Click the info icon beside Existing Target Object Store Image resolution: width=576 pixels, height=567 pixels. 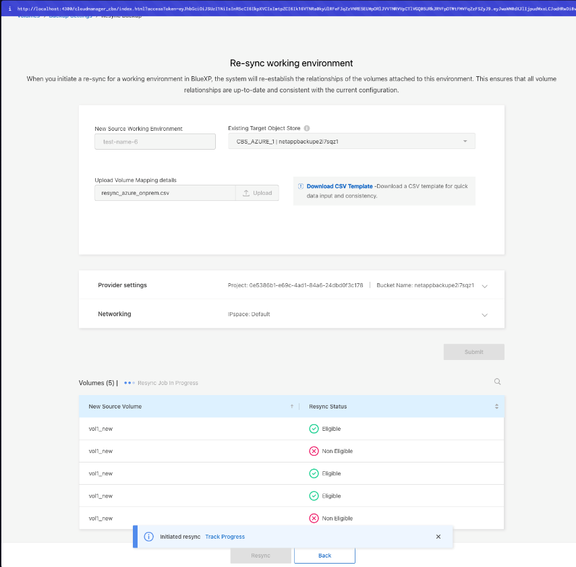307,128
